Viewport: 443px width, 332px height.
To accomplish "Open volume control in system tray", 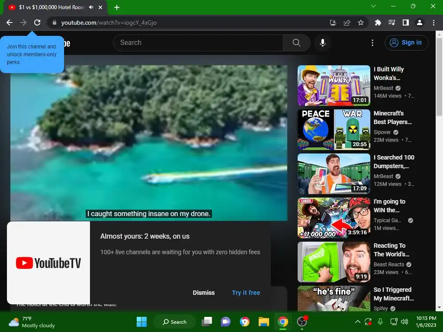I will click(404, 322).
